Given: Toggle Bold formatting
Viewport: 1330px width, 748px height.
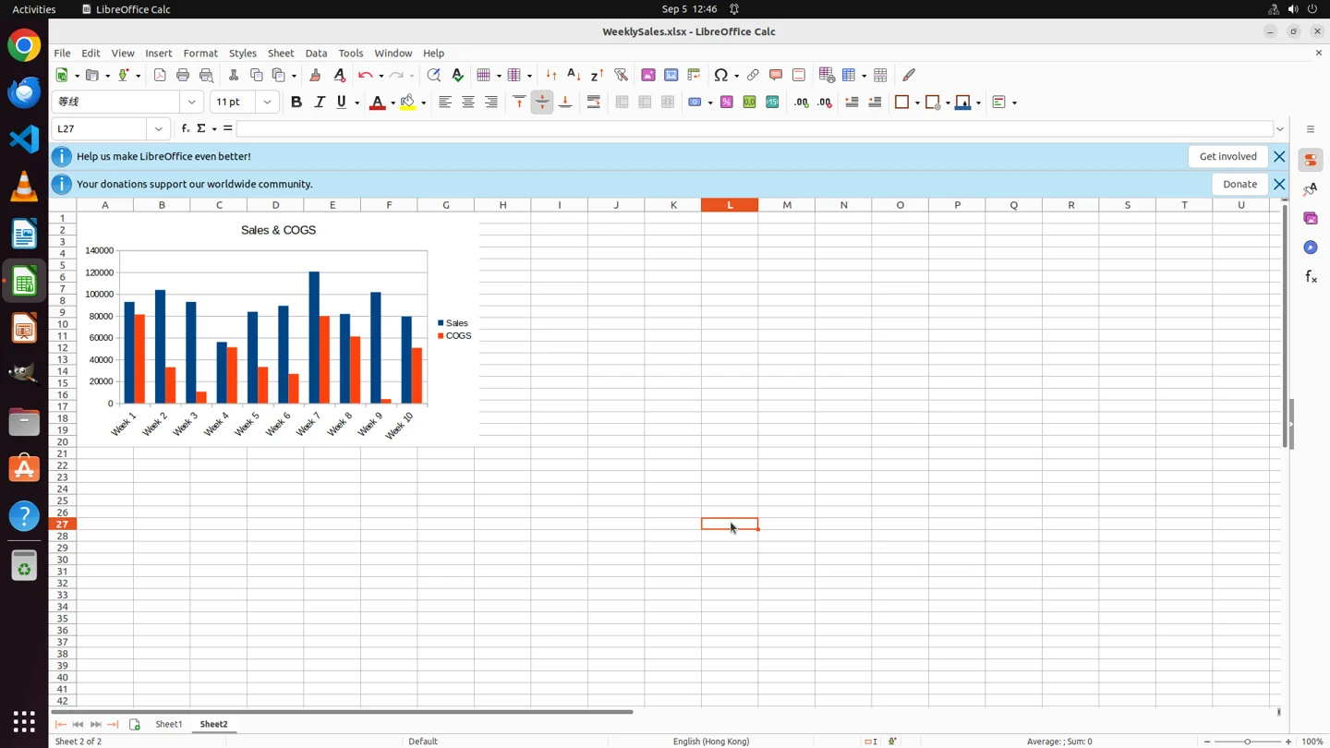Looking at the screenshot, I should [x=296, y=103].
